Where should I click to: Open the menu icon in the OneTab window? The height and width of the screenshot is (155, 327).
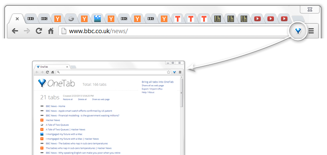click(180, 72)
